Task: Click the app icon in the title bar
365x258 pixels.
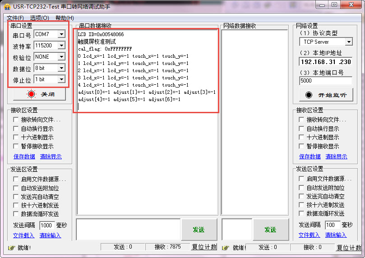Action: (7, 6)
